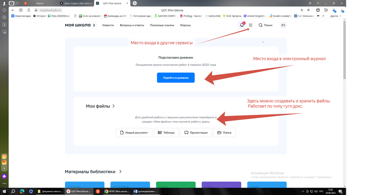Screen dimensions: 389x195
Task: Open the services grid menu icon
Action: pos(251,25)
